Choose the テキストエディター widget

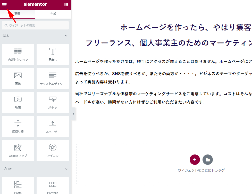tap(53, 78)
